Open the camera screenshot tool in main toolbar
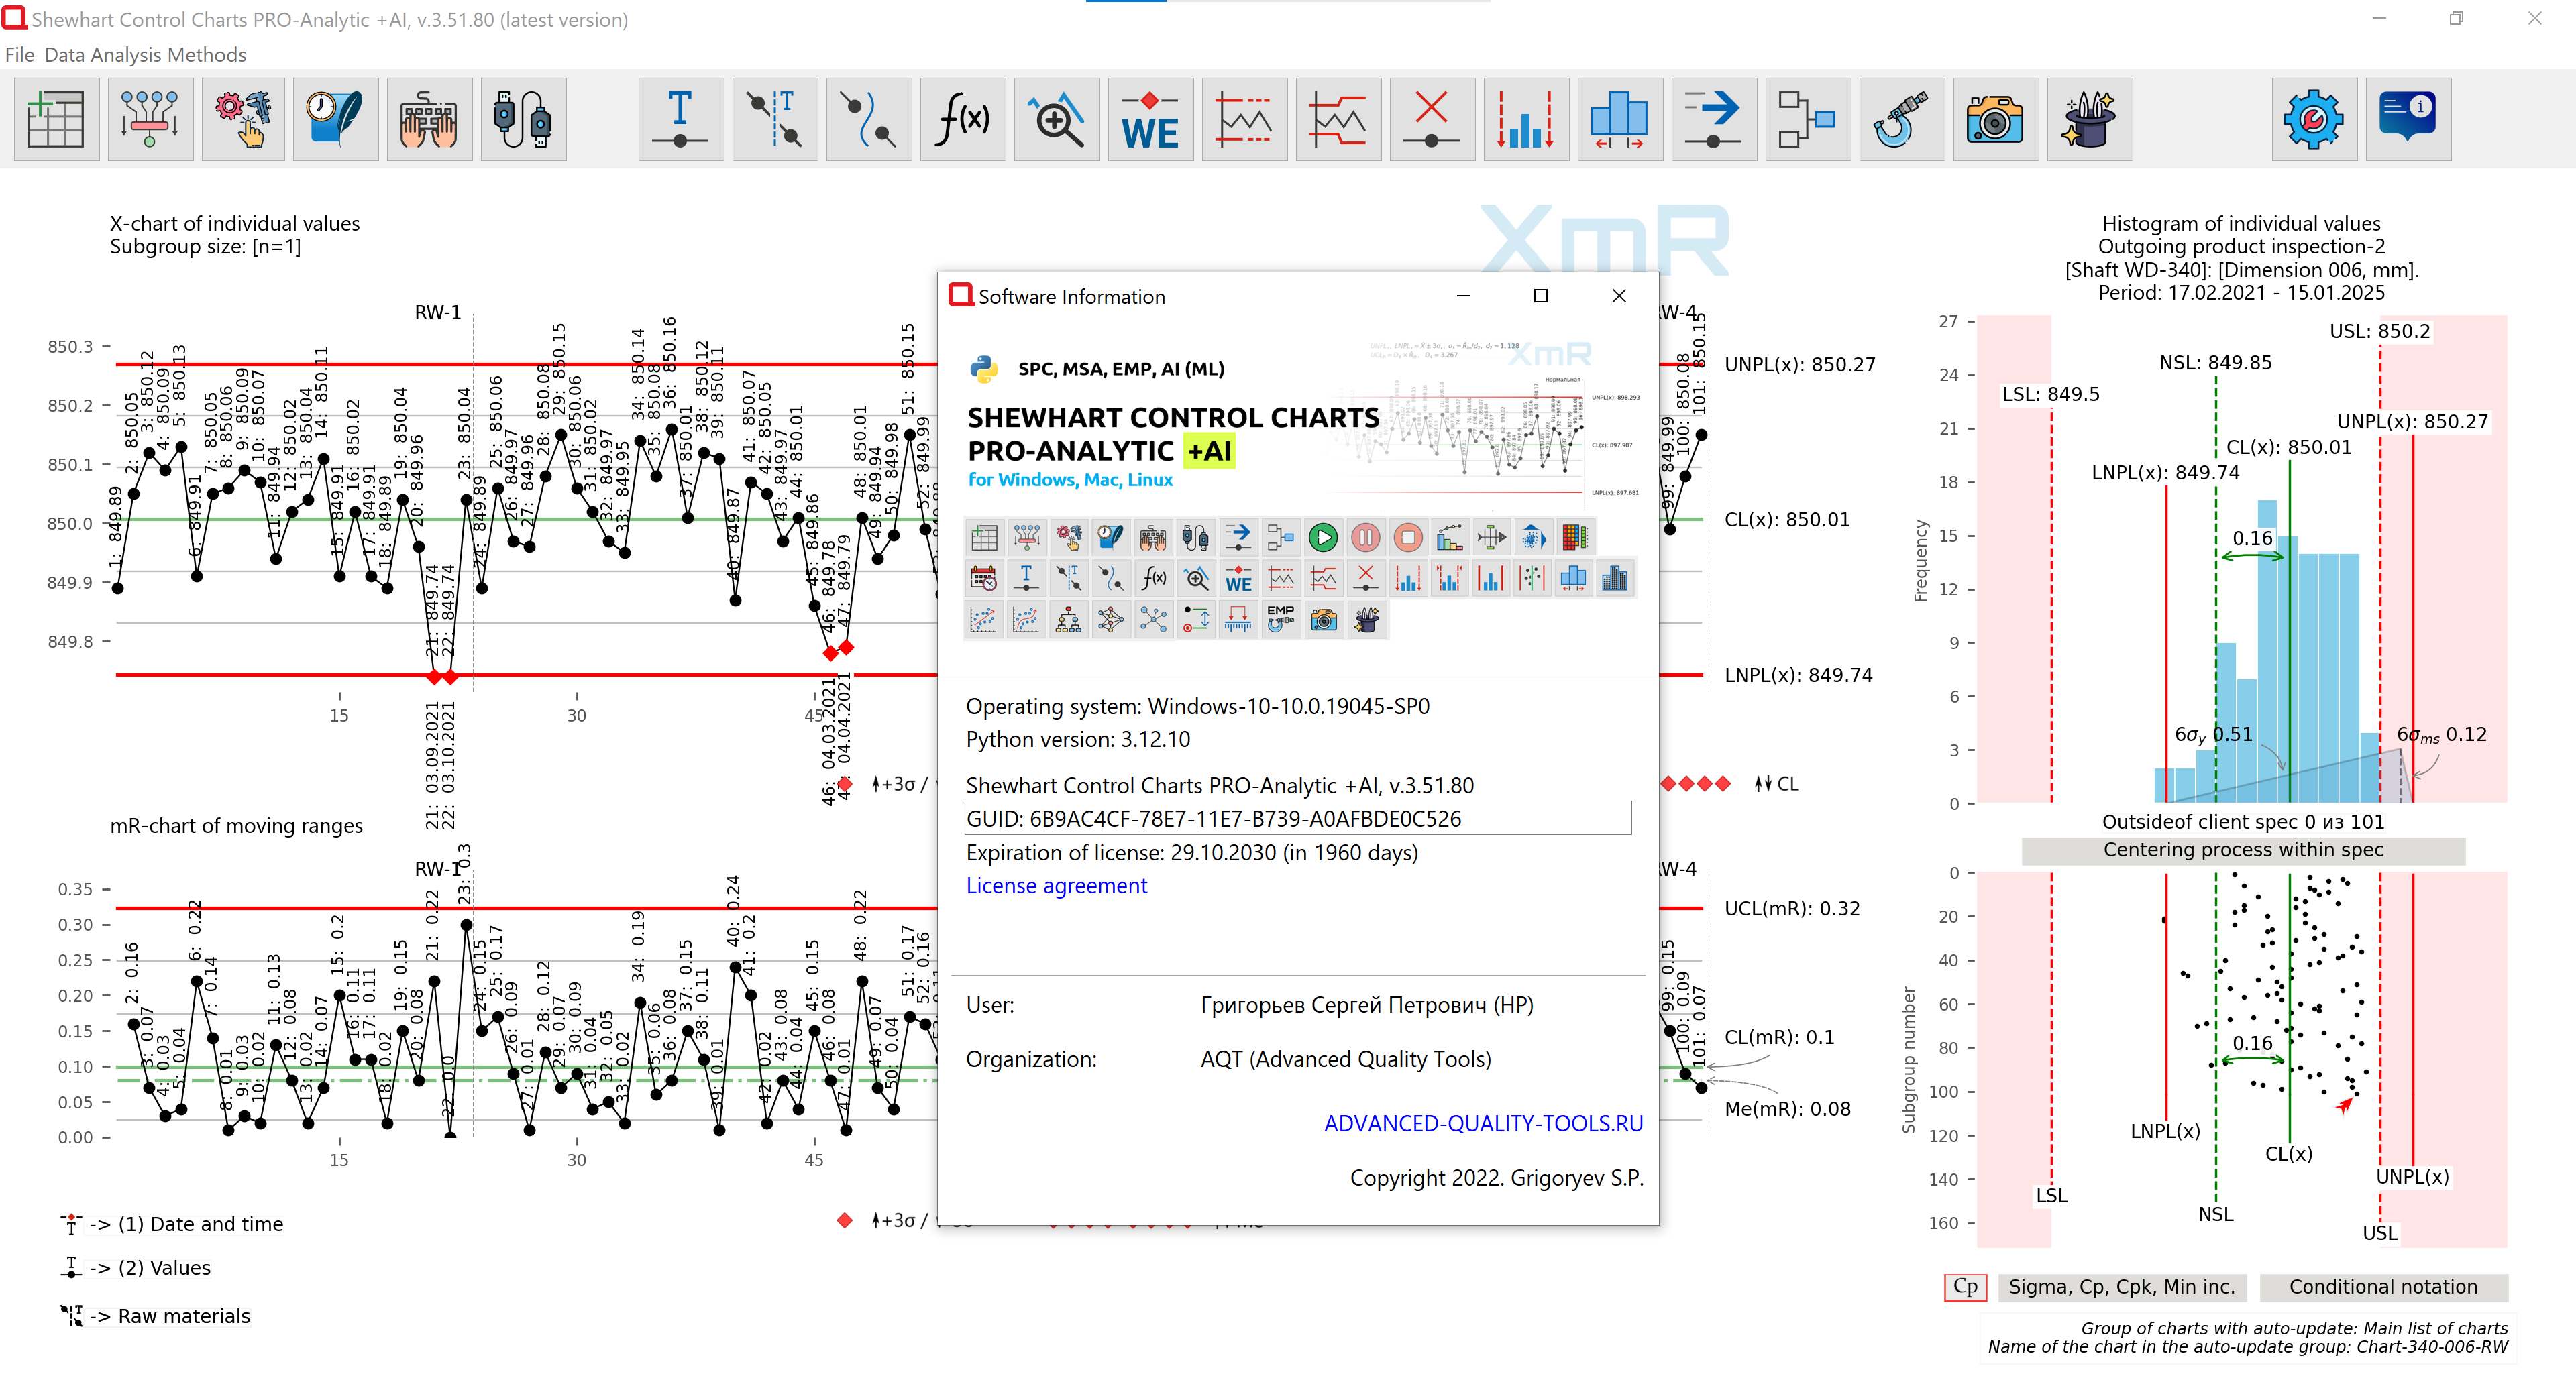Screen dimensions: 2576x1376 pyautogui.click(x=1995, y=120)
